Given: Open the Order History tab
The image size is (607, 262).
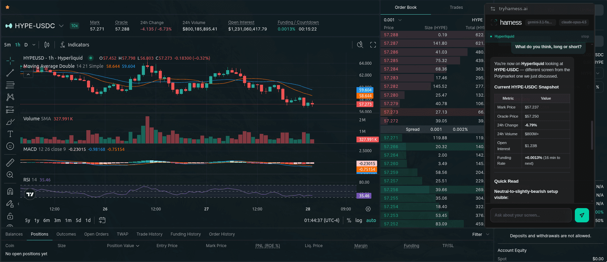Looking at the screenshot, I should [x=222, y=234].
